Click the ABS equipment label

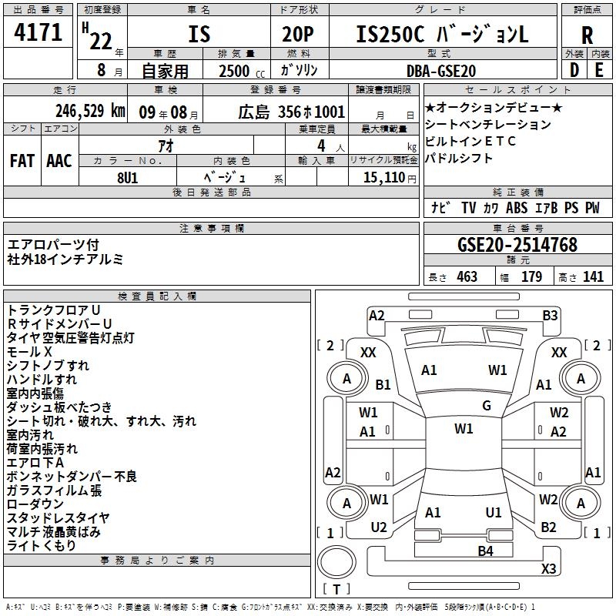(x=517, y=208)
